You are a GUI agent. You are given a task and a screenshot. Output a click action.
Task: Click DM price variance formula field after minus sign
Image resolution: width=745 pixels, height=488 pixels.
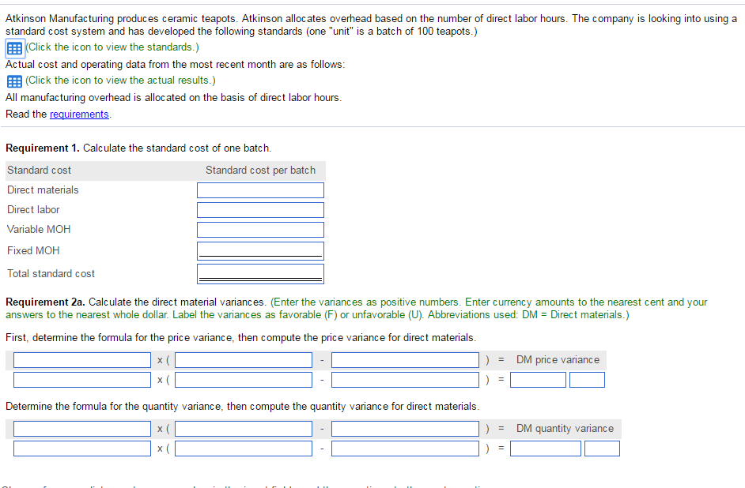click(x=405, y=360)
